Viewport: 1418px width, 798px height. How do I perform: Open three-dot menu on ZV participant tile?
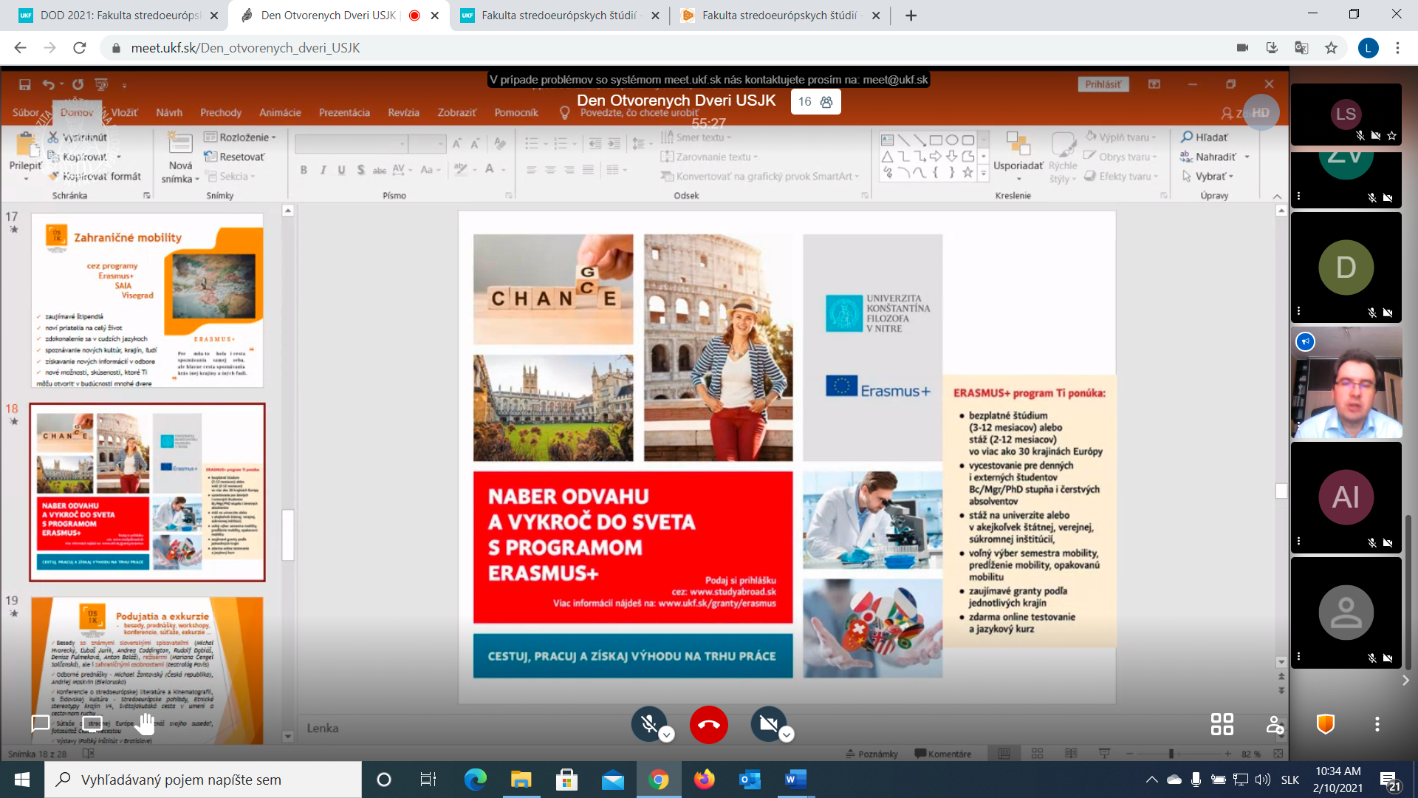coord(1298,197)
